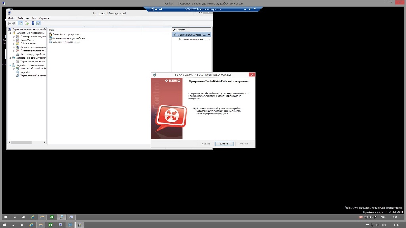Screen dimensions: 406x228
Task: Click the Имя column header
Action: point(52,30)
